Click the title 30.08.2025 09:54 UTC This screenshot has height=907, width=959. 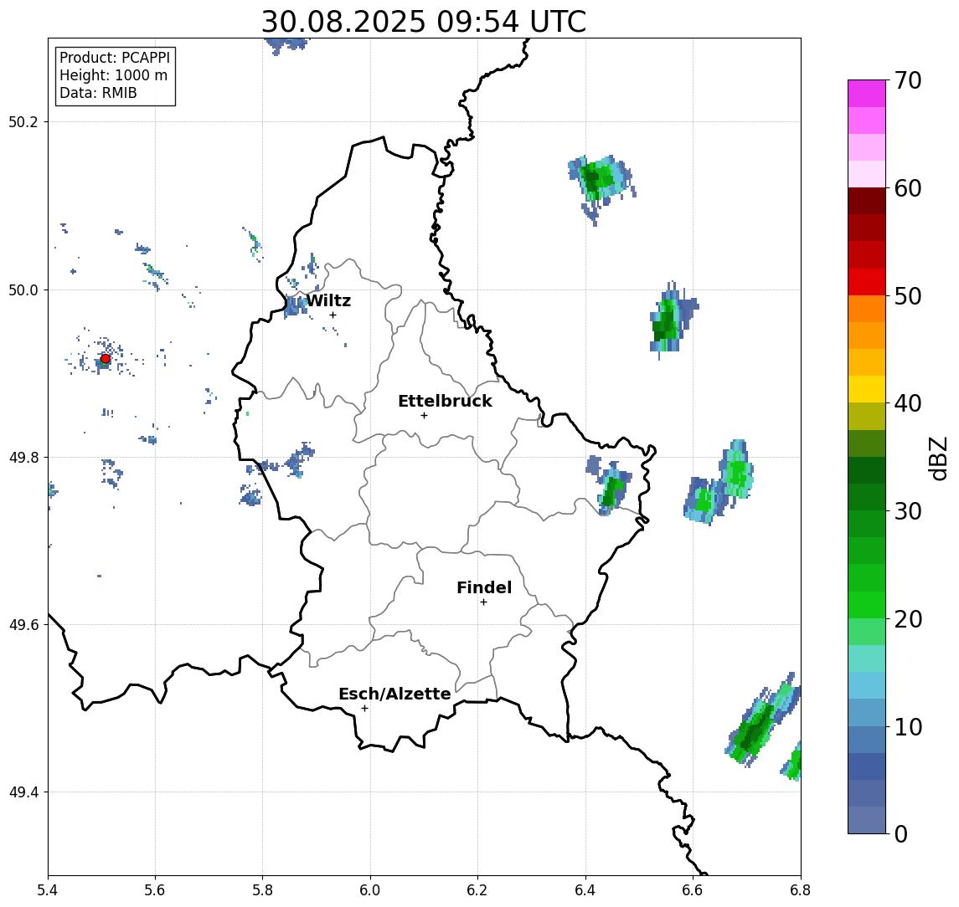tap(424, 22)
